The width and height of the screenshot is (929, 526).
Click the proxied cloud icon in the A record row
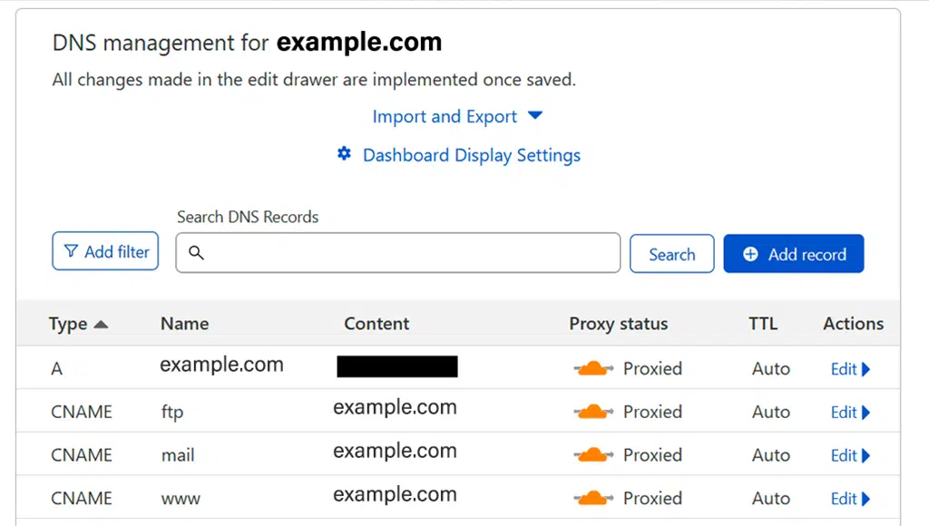[x=593, y=368]
